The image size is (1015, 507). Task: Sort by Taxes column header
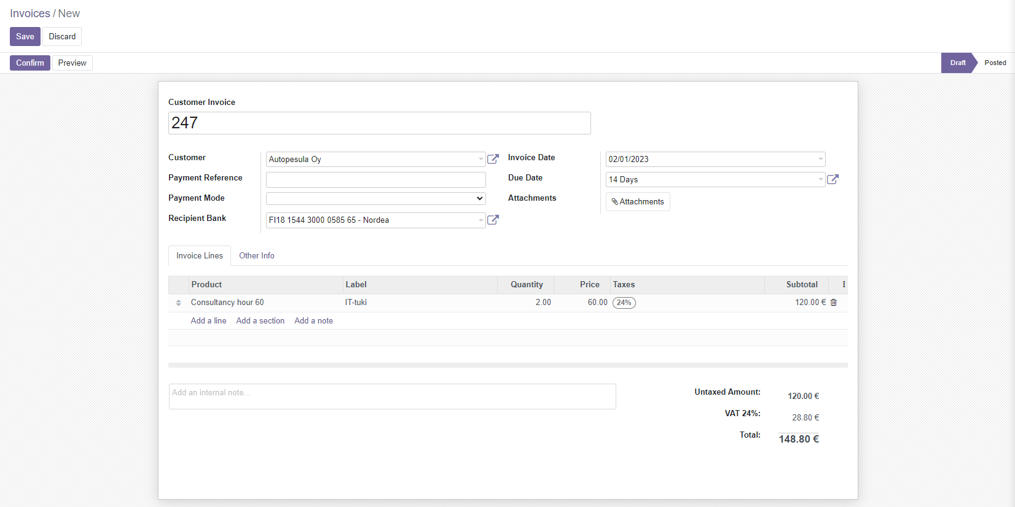pyautogui.click(x=688, y=284)
